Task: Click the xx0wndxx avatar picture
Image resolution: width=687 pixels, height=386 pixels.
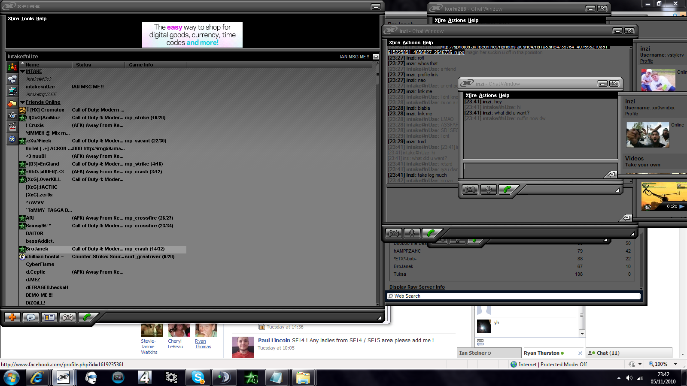Action: [647, 135]
